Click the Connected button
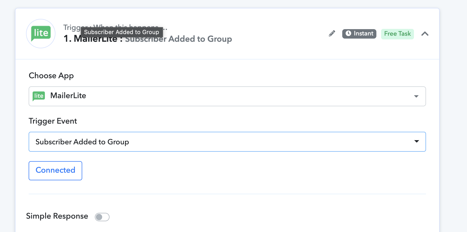 coord(55,171)
